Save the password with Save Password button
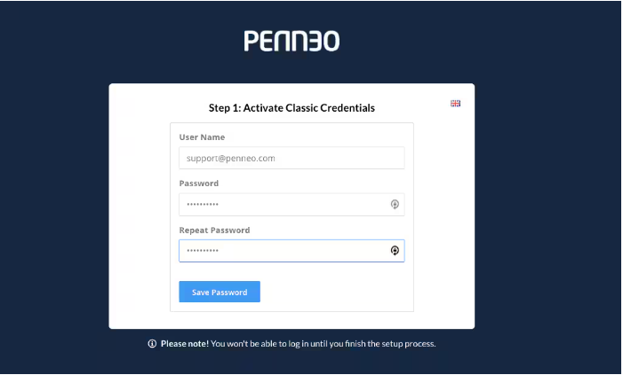Viewport: 623px width, 375px height. point(220,292)
